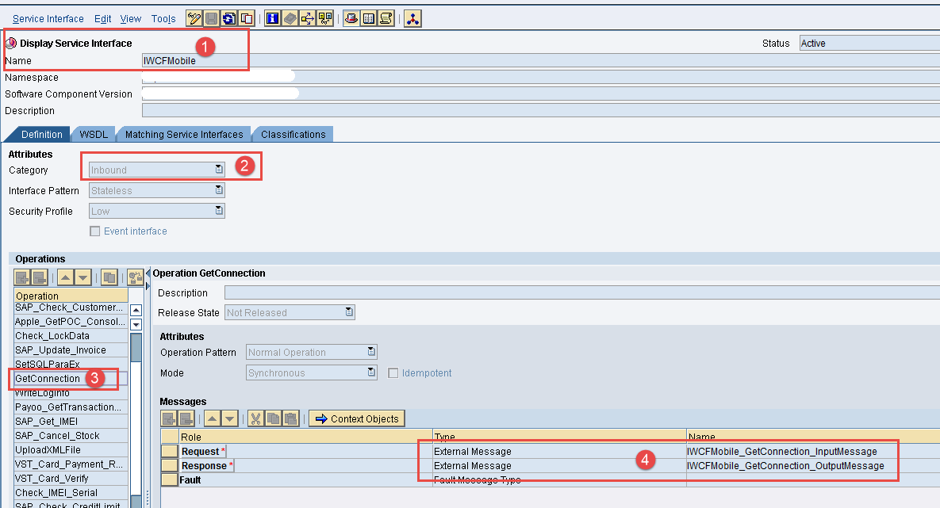This screenshot has width=940, height=508.
Task: Click the cut scissors icon in Messages
Action: point(255,418)
